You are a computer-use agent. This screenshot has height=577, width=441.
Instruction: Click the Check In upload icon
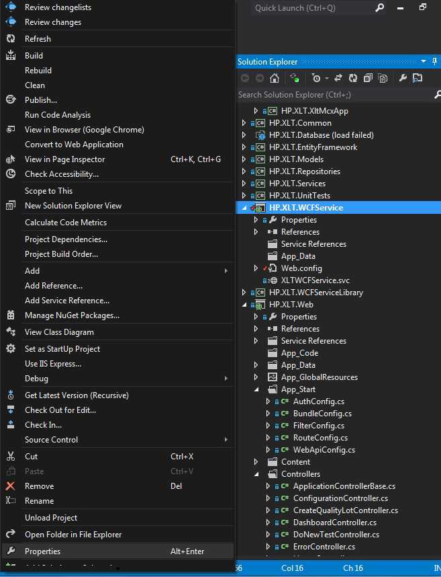coord(11,424)
